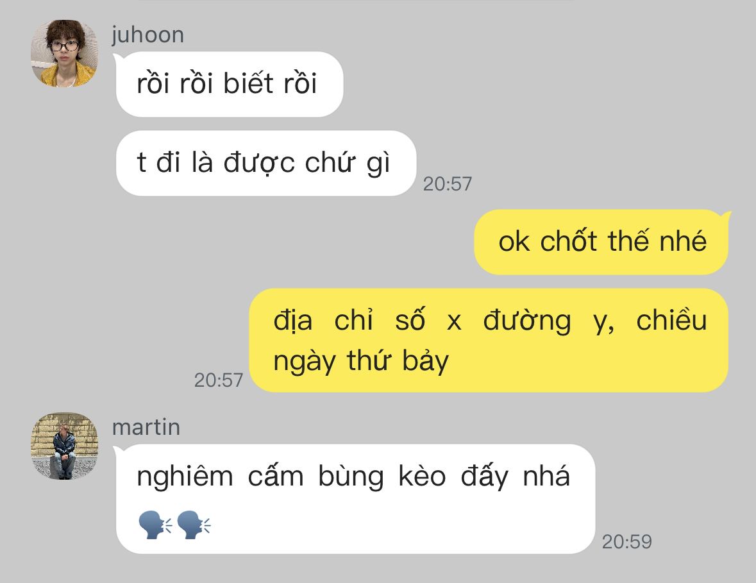Select the yellow address message bubble
Image resolution: width=756 pixels, height=583 pixels.
tap(489, 341)
